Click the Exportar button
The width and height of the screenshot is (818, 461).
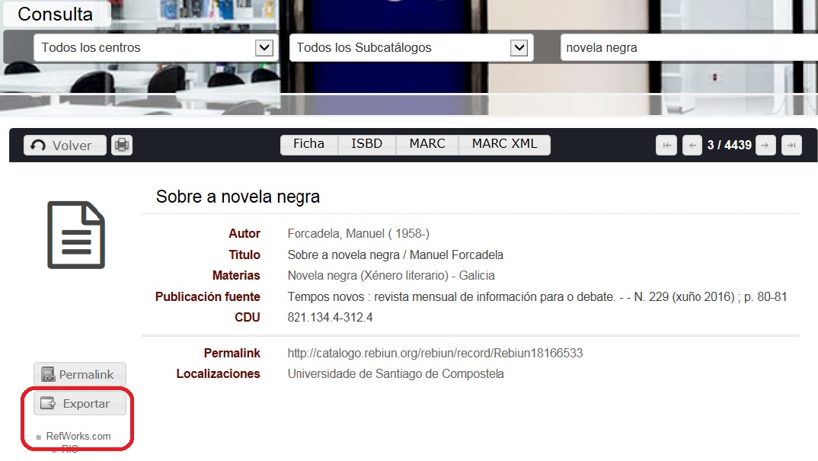point(80,403)
